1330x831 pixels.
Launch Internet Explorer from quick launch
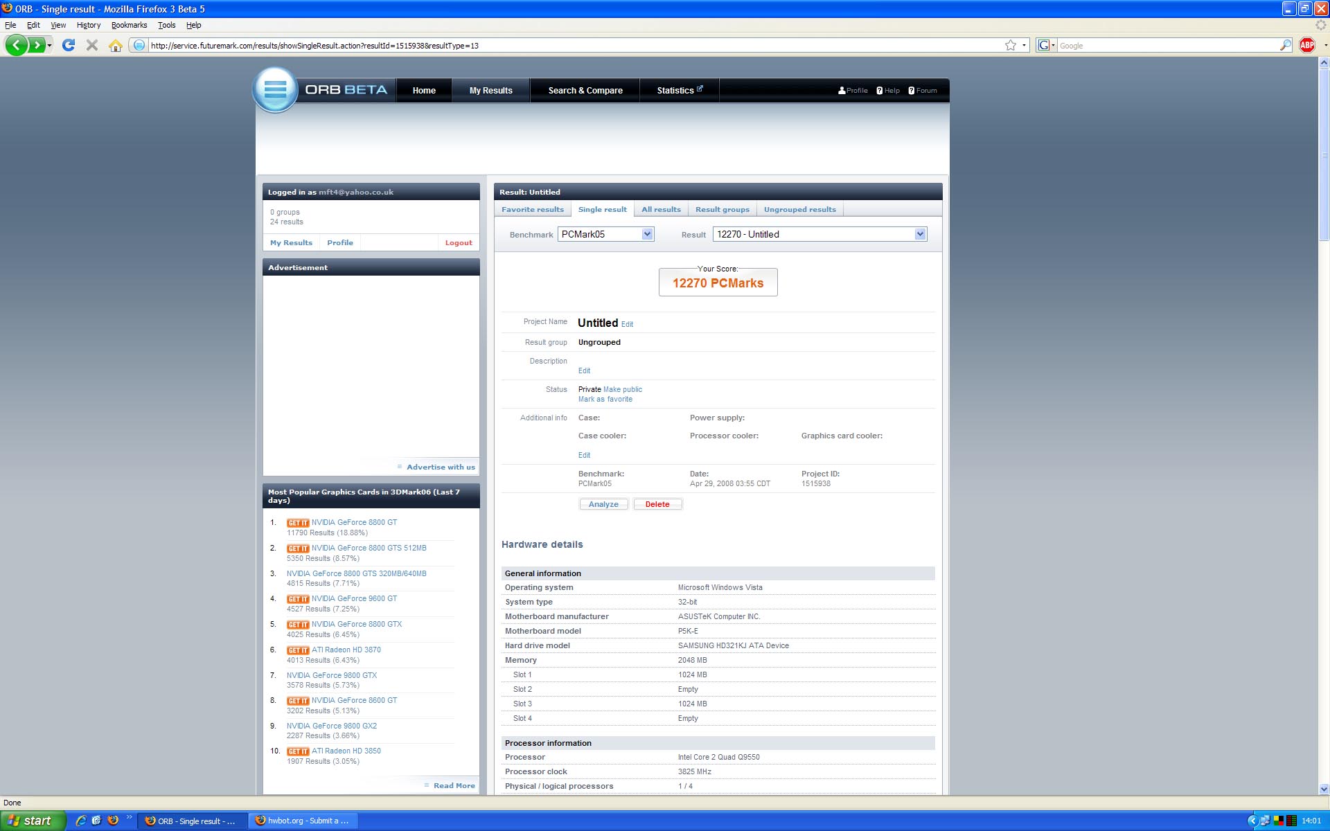pyautogui.click(x=81, y=821)
